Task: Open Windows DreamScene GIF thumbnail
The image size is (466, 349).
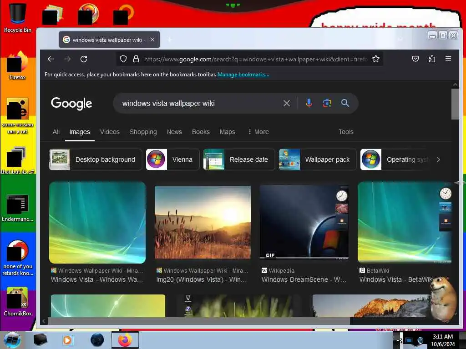Action: (x=304, y=222)
